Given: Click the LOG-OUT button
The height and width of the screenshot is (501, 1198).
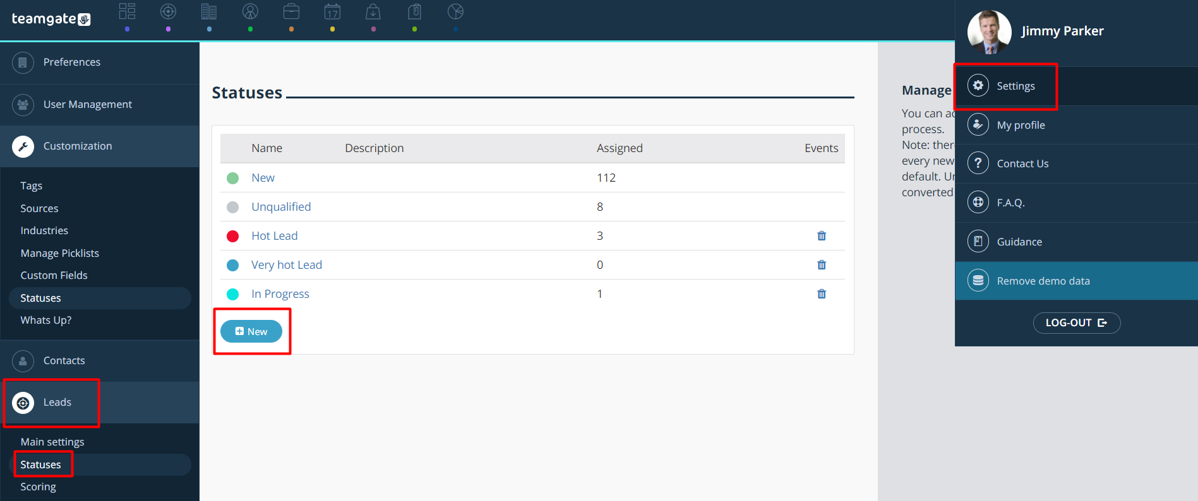Looking at the screenshot, I should (1077, 322).
